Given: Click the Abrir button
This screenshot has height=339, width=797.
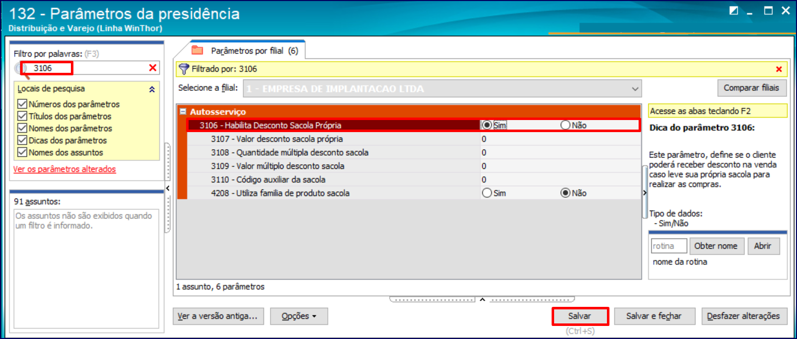Looking at the screenshot, I should [763, 246].
